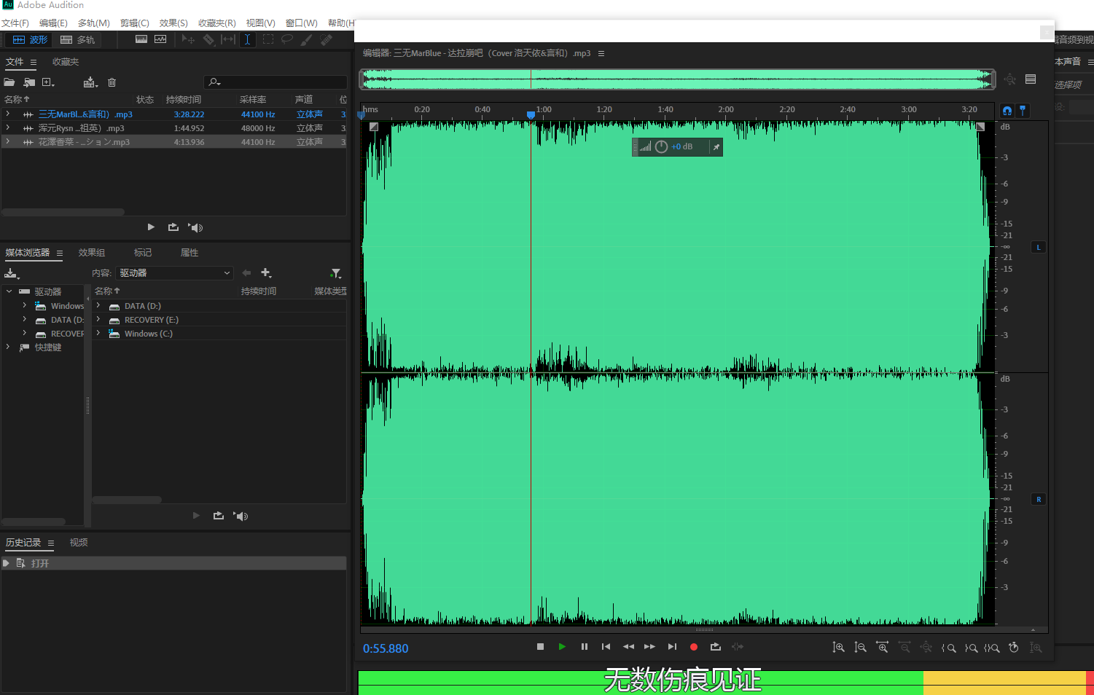Select the Lasso Selection tool
Viewport: 1094px width, 695px height.
click(x=287, y=39)
